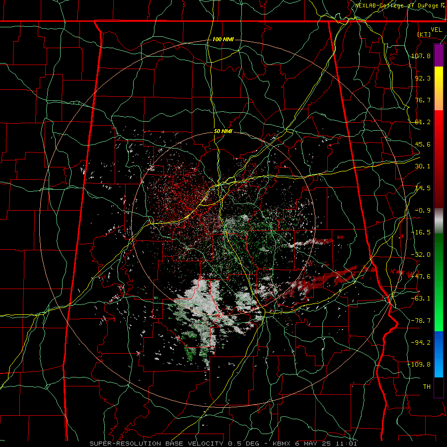Click the 50 NMI range ring label
The width and height of the screenshot is (447, 447).
(x=223, y=132)
